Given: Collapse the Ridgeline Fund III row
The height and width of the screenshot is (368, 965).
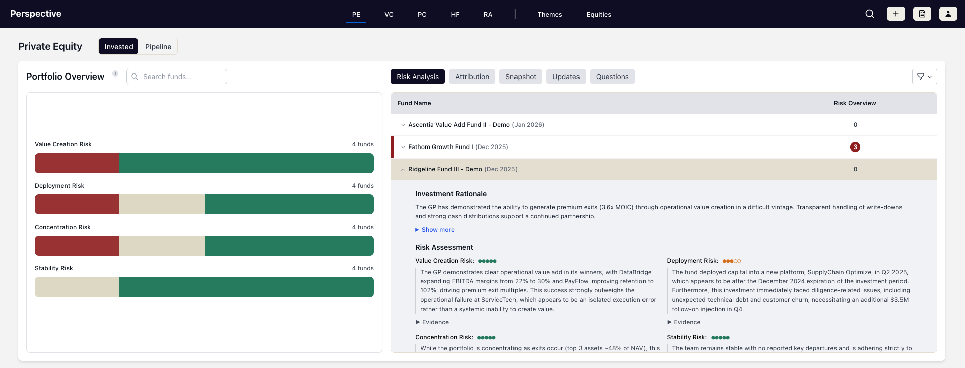Looking at the screenshot, I should click(403, 169).
